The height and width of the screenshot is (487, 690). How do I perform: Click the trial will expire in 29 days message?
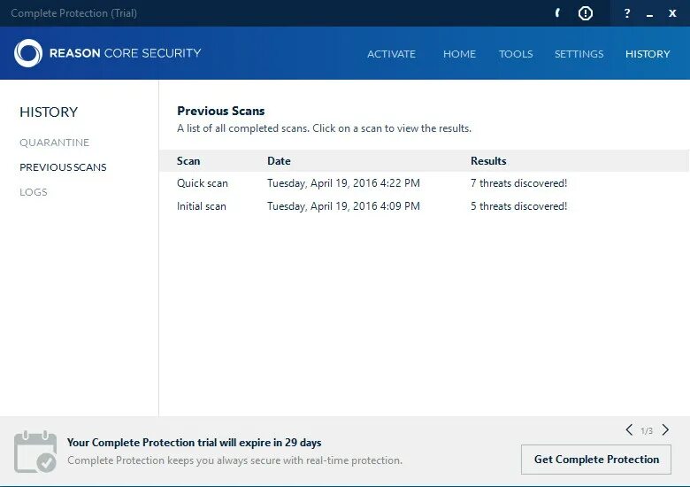point(194,443)
